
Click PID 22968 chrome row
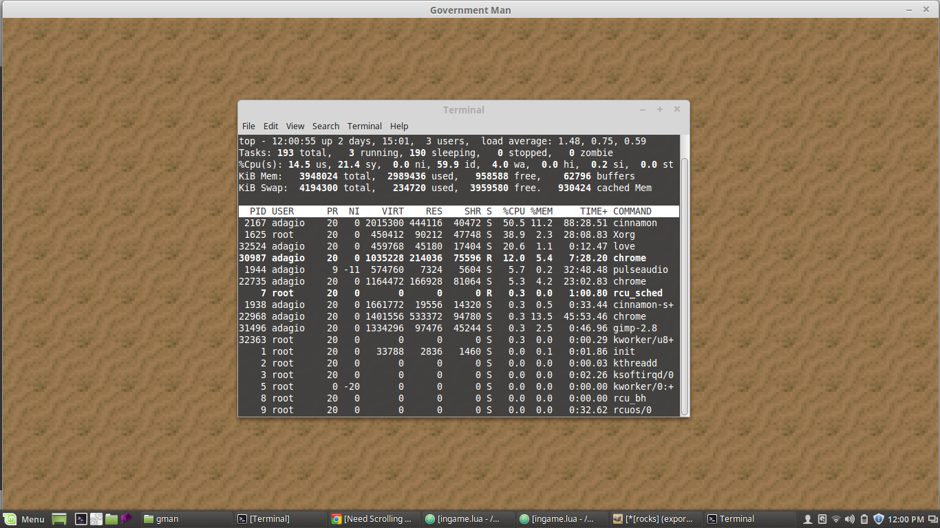click(x=459, y=316)
